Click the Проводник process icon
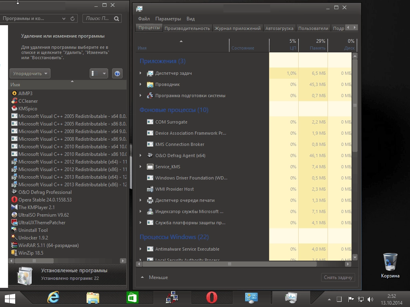This screenshot has width=410, height=307. (150, 85)
